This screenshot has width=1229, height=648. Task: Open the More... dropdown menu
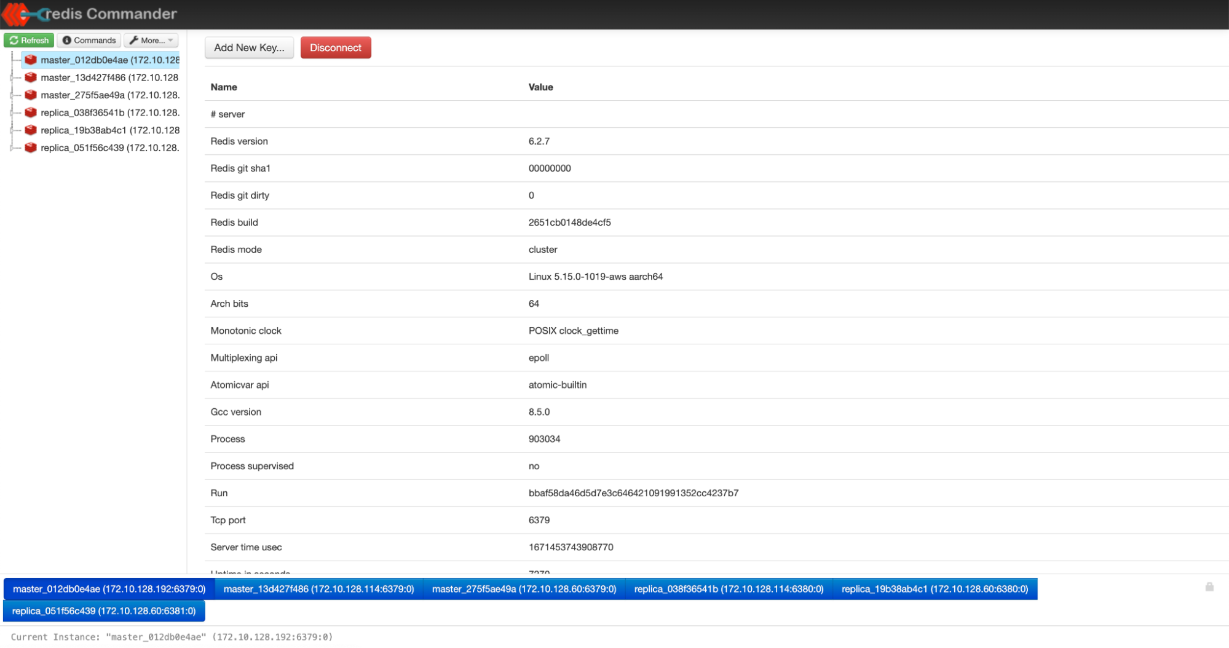151,40
